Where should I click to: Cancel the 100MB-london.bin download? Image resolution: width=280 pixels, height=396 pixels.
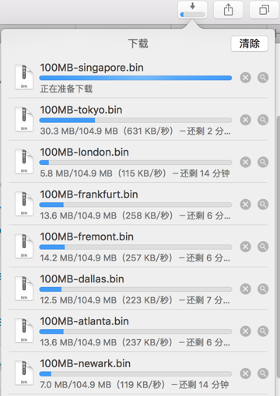click(x=246, y=162)
